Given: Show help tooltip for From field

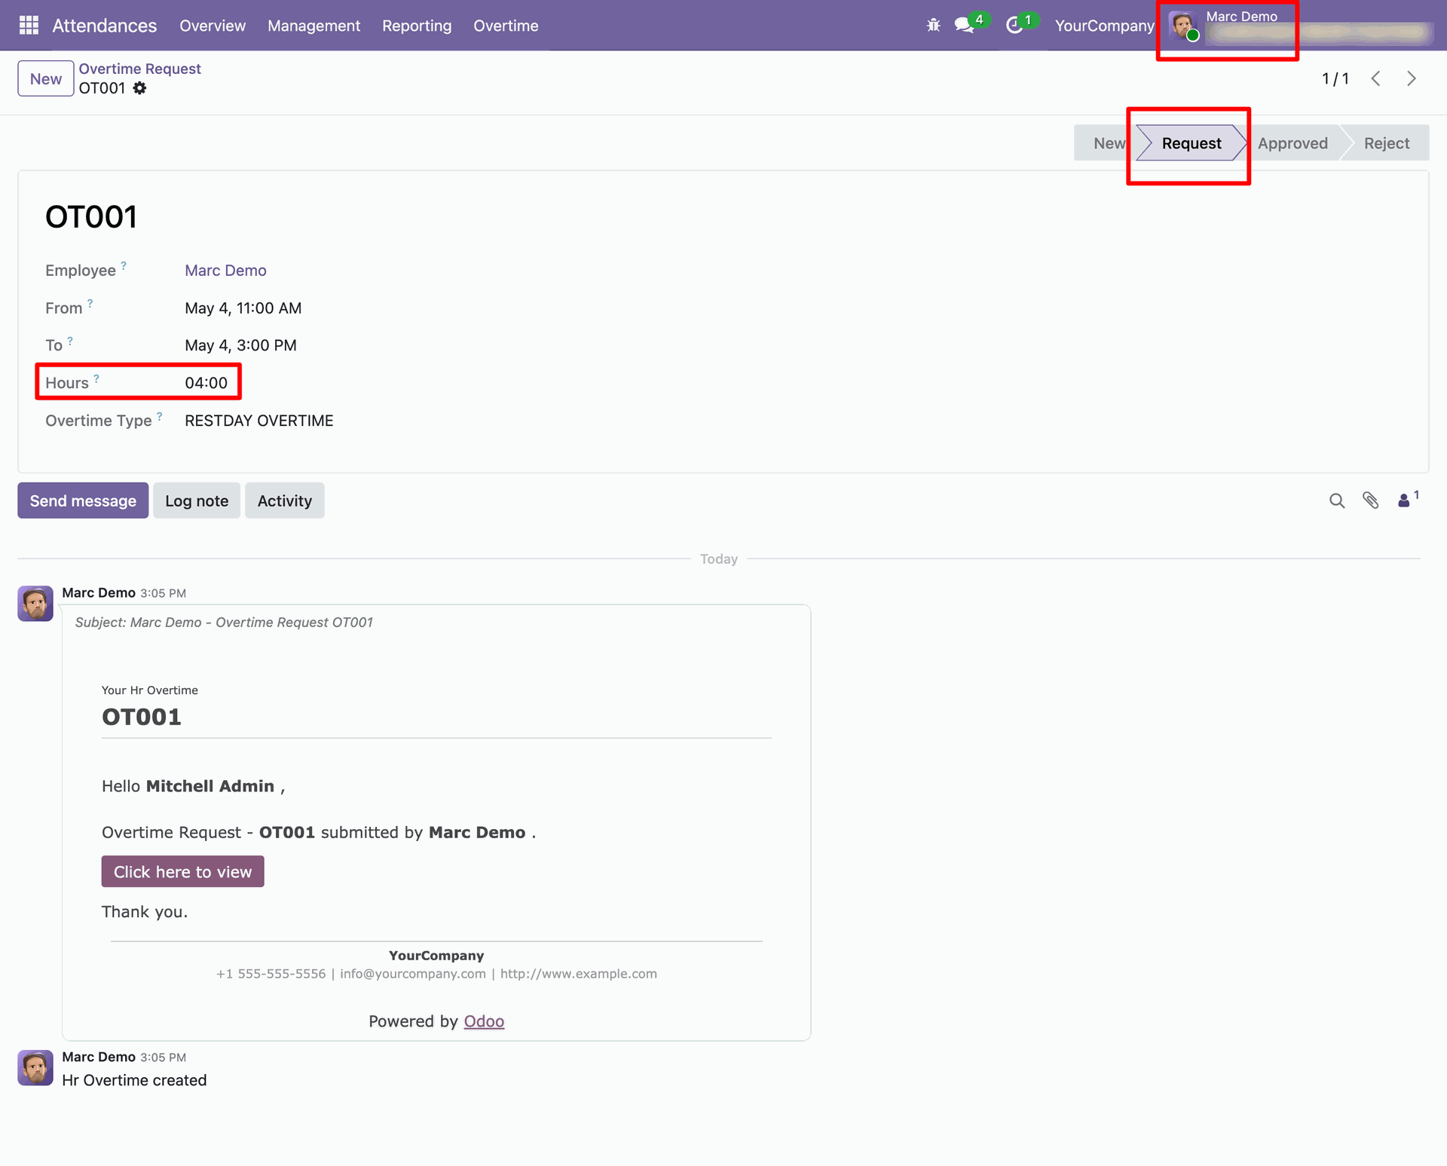Looking at the screenshot, I should (x=90, y=303).
